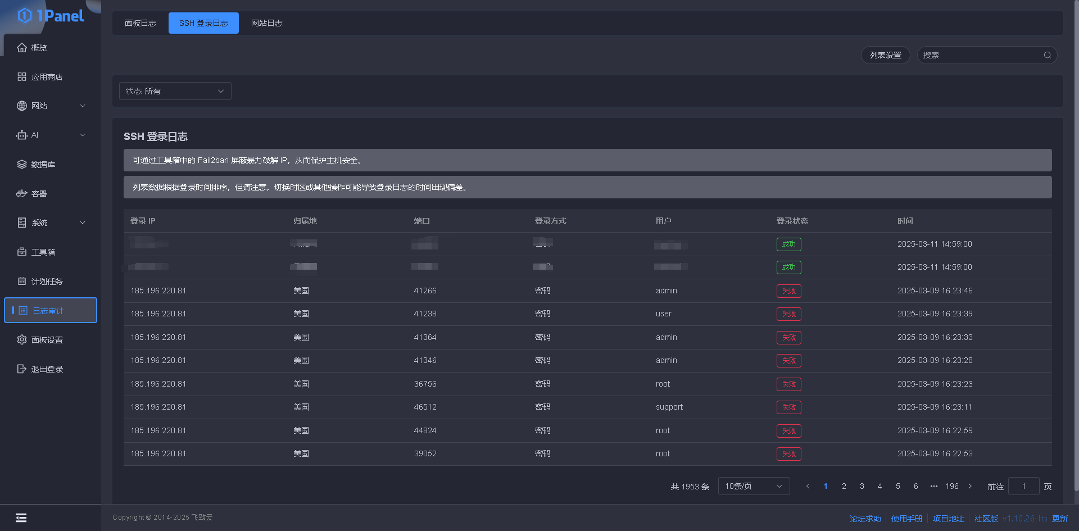Click the home icon for 概览
The height and width of the screenshot is (531, 1079).
pyautogui.click(x=22, y=48)
